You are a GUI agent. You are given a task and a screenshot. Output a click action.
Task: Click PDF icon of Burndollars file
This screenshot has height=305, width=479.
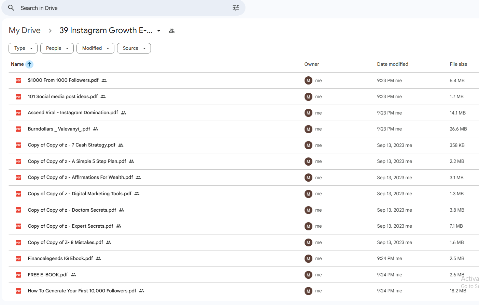18,129
